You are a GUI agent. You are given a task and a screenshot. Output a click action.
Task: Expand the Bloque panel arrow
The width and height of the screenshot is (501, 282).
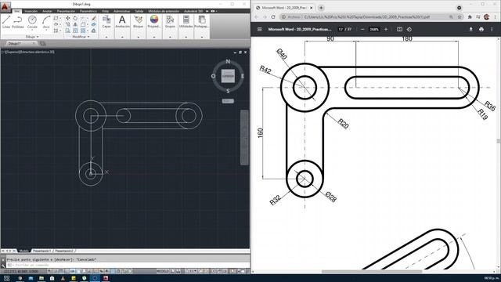(x=138, y=37)
